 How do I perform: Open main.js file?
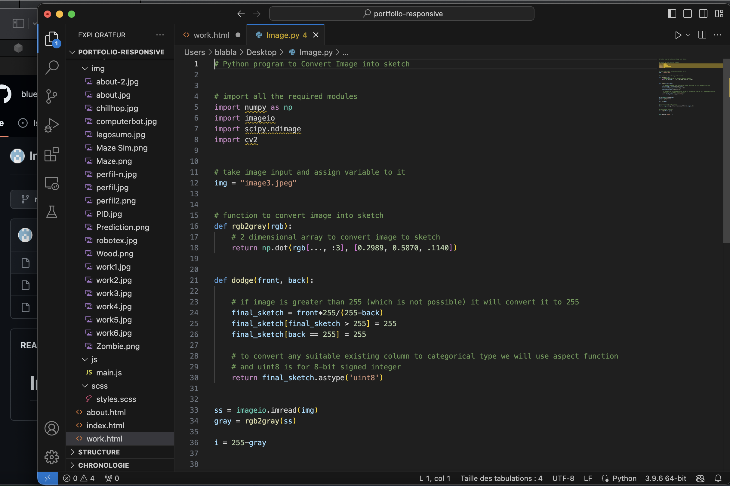pos(120,373)
